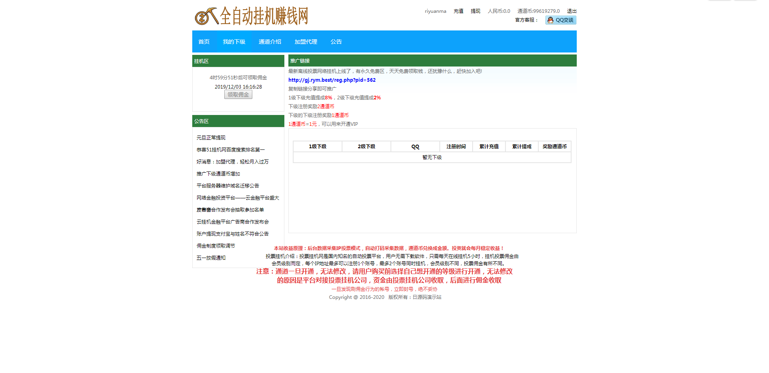Open 公告 navigation item
Image resolution: width=769 pixels, height=373 pixels.
click(336, 42)
